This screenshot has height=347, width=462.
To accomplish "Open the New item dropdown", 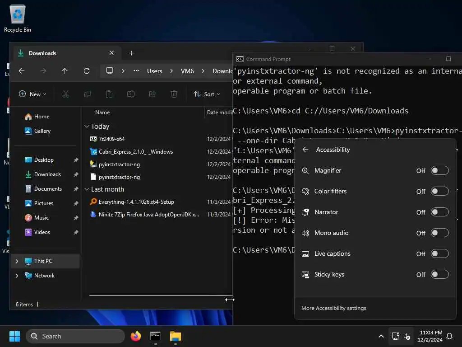I will click(x=32, y=94).
